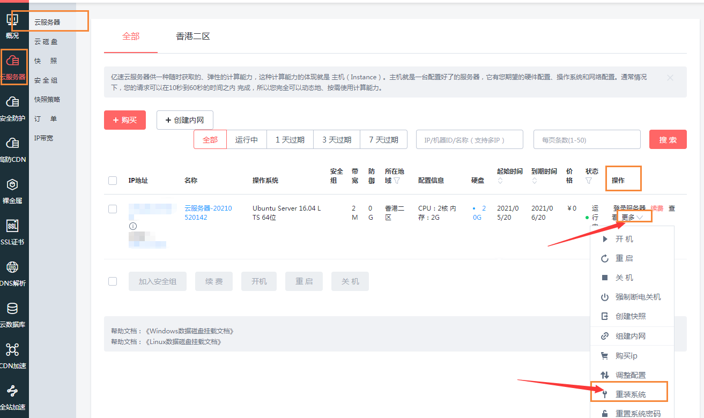Viewport: 704px width, 418px height.
Task: Open the 所在地域 column filter
Action: click(397, 181)
